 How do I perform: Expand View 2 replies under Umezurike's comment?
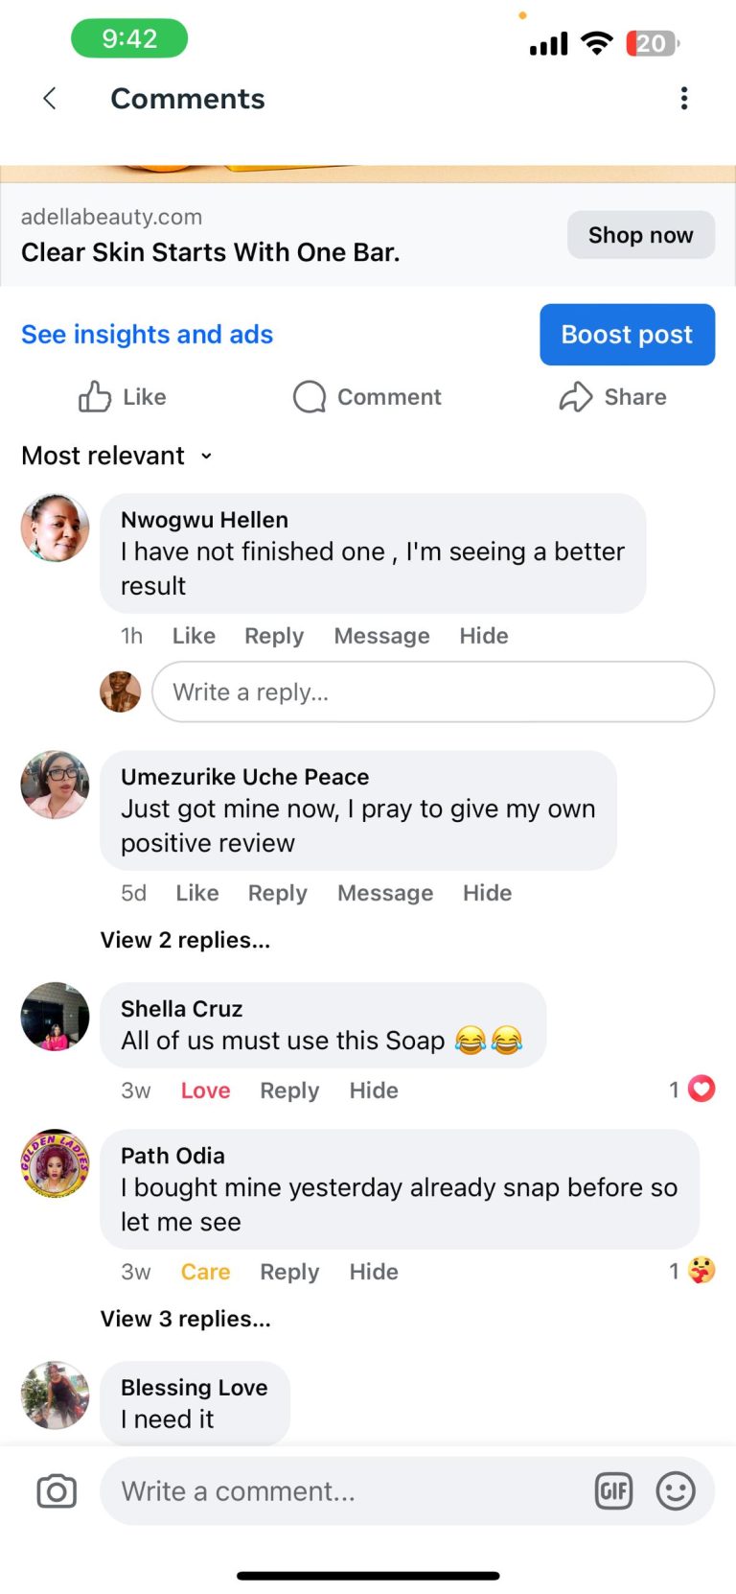(185, 940)
